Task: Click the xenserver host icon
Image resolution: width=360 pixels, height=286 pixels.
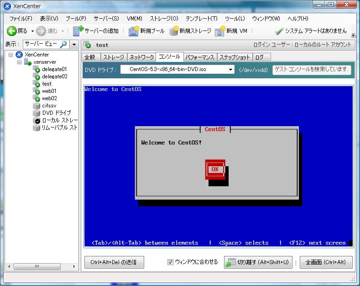Action: (28, 62)
